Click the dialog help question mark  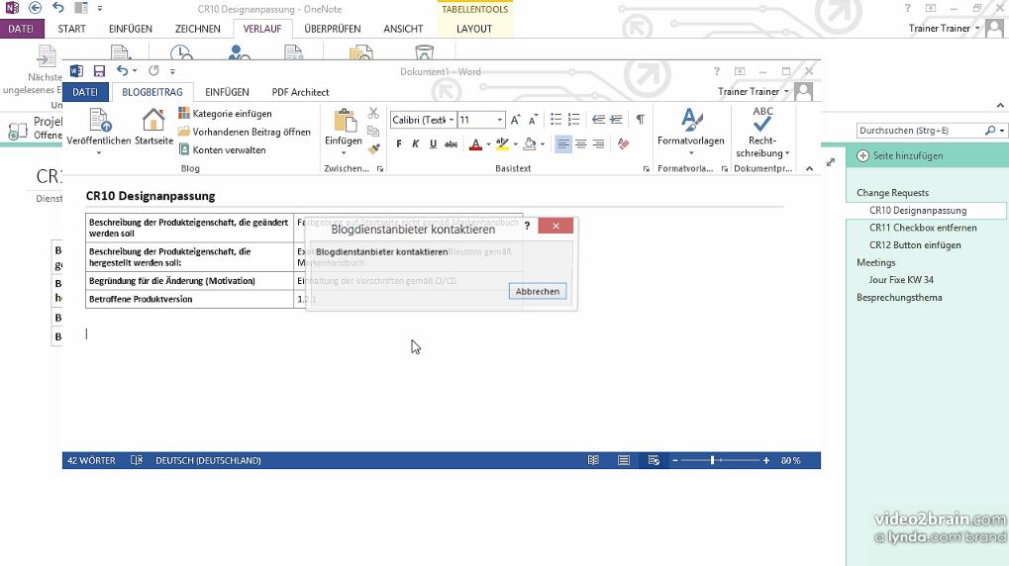pos(527,226)
